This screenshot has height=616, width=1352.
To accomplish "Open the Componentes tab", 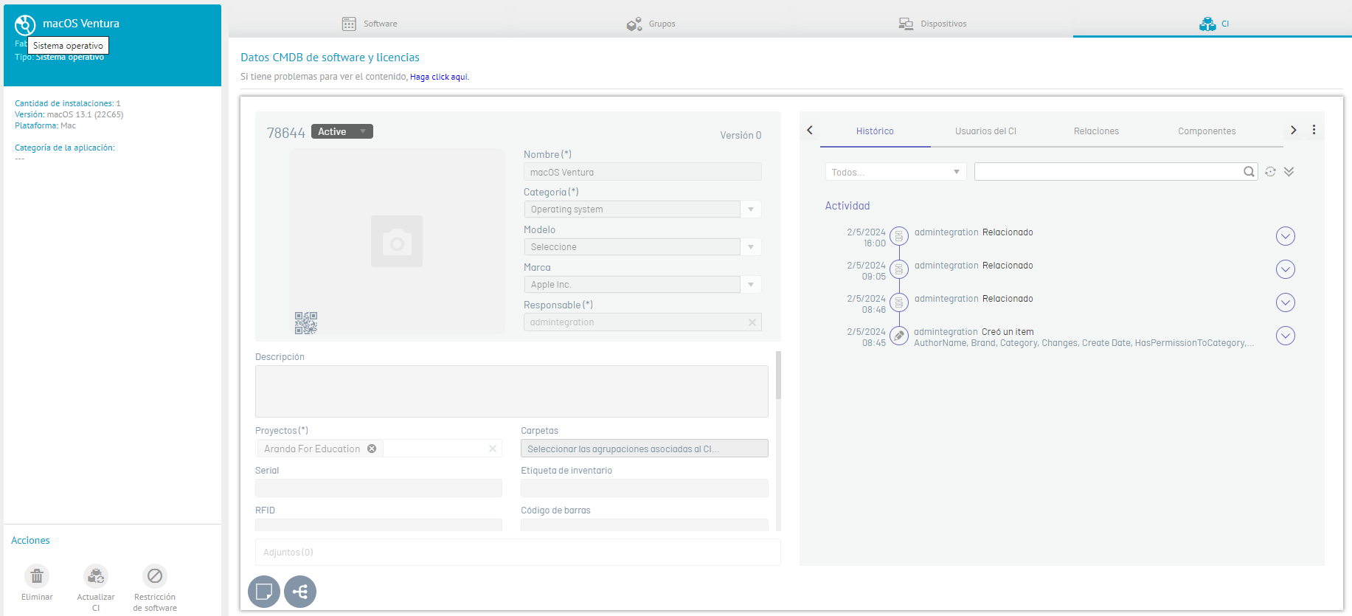I will point(1207,131).
